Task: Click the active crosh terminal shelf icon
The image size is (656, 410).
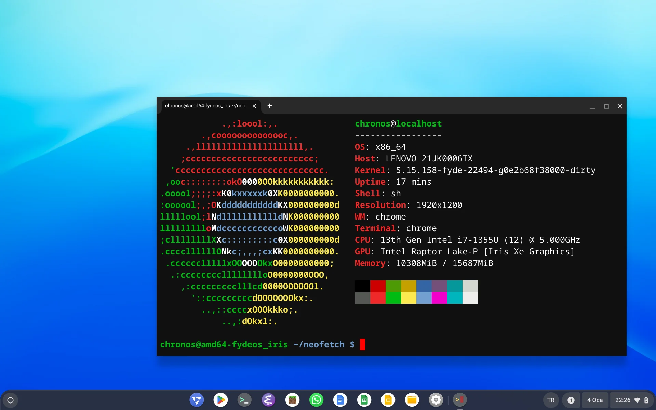Action: (460, 400)
